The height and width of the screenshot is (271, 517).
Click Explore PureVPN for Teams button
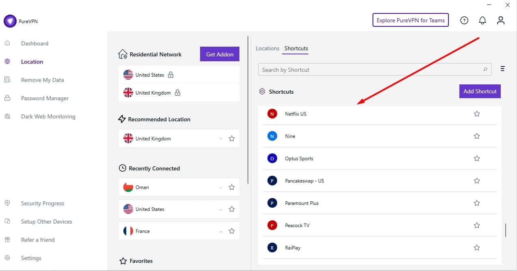click(410, 20)
